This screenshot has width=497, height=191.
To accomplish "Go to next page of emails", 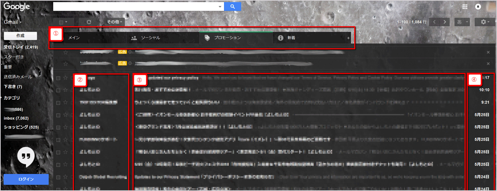I will point(444,22).
